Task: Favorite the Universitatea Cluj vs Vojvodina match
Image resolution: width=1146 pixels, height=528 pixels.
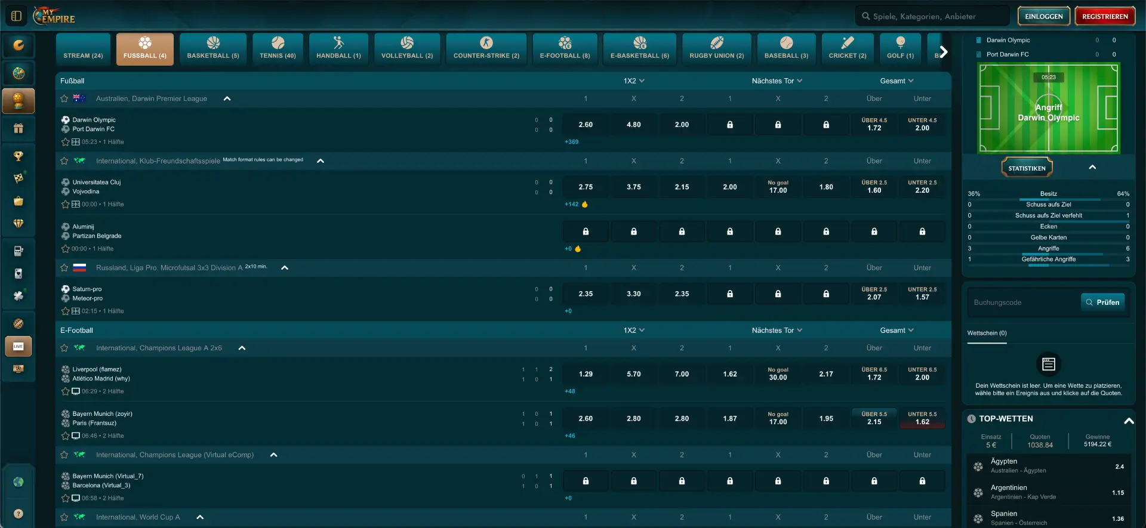Action: pyautogui.click(x=66, y=204)
